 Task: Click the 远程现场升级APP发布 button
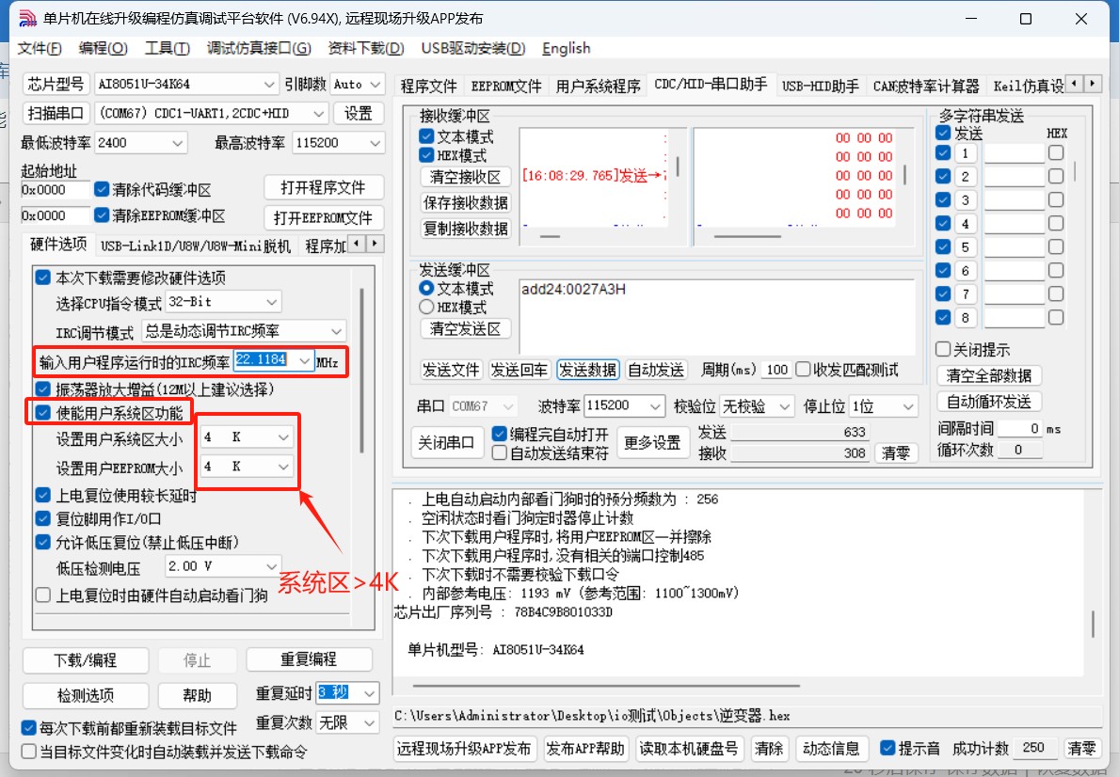(464, 749)
